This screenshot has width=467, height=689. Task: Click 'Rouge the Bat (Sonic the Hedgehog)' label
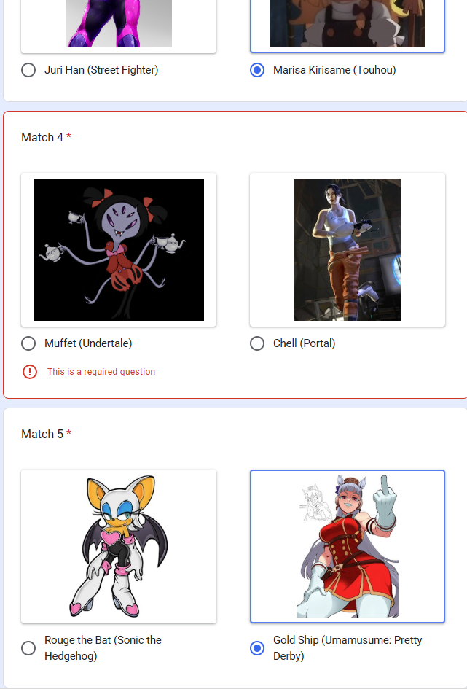click(x=103, y=647)
